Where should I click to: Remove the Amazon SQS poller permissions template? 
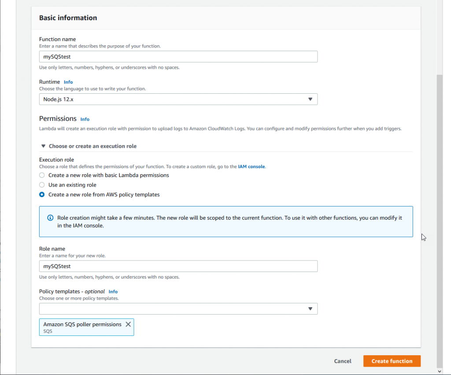tap(128, 324)
